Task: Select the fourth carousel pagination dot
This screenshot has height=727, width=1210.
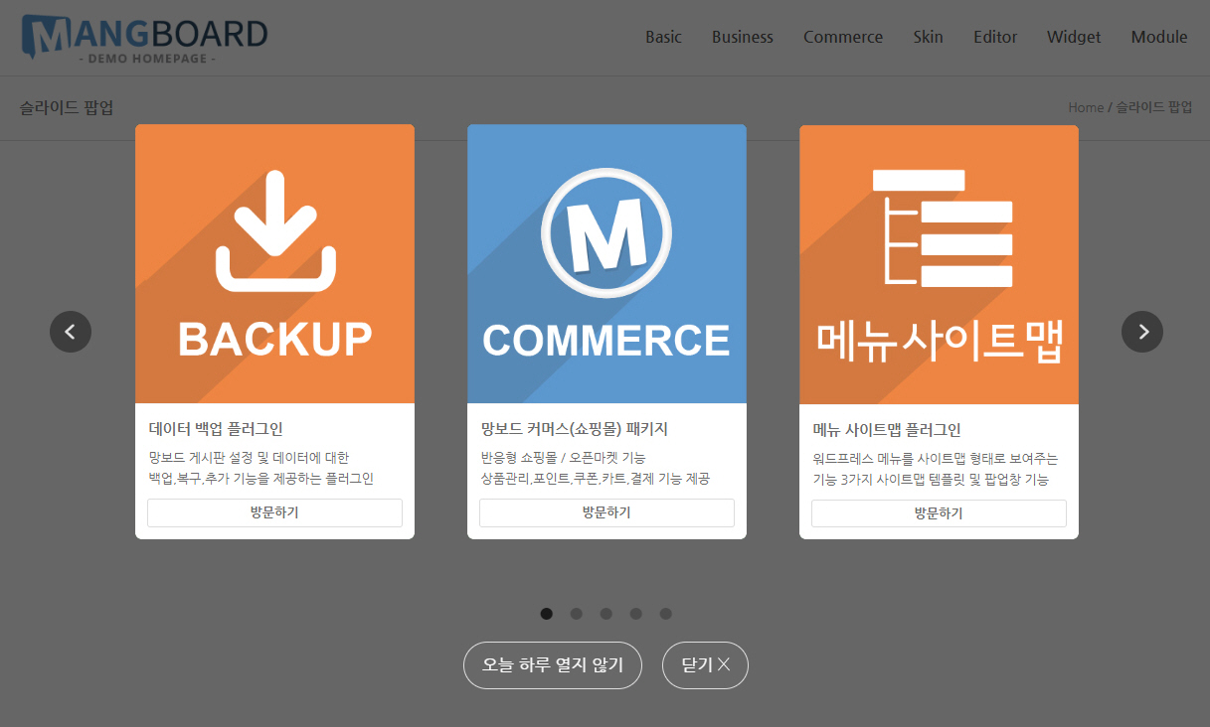Action: pos(636,614)
